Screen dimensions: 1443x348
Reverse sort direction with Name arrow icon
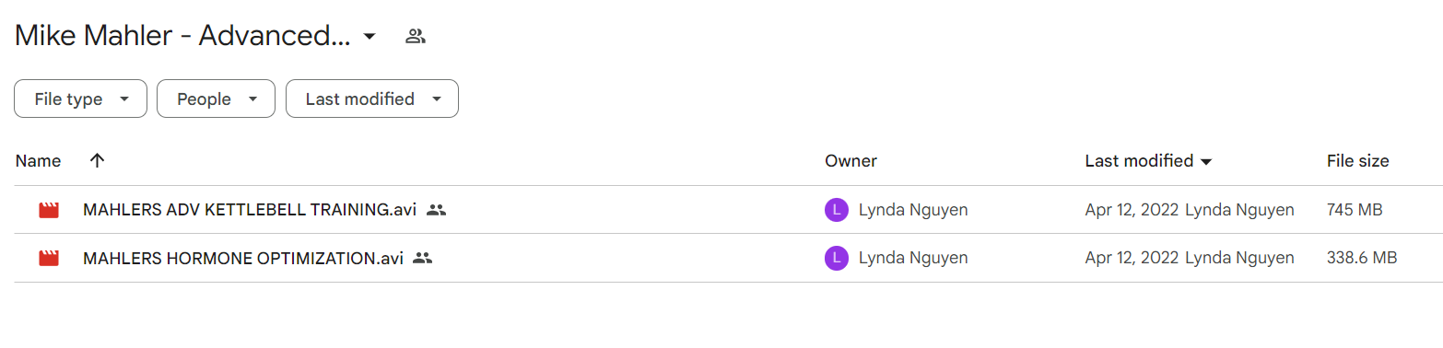coord(97,161)
